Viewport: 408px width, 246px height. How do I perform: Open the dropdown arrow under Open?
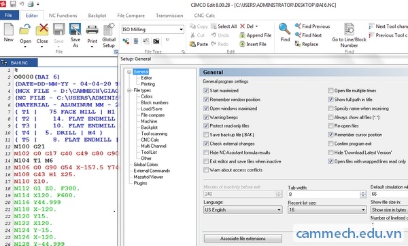tap(25, 47)
